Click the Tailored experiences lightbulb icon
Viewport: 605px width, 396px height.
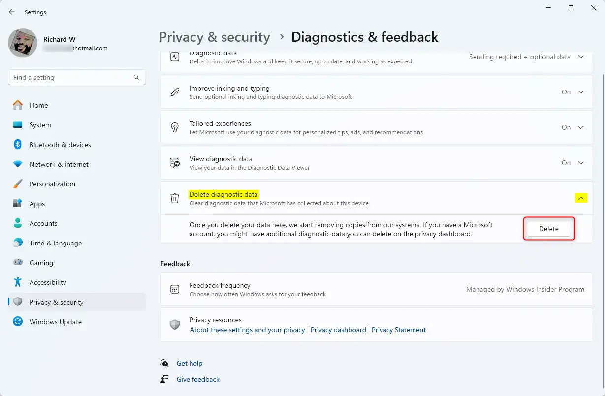click(175, 127)
